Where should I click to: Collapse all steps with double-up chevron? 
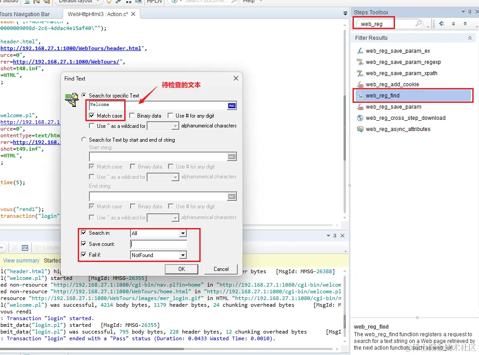pos(465,24)
